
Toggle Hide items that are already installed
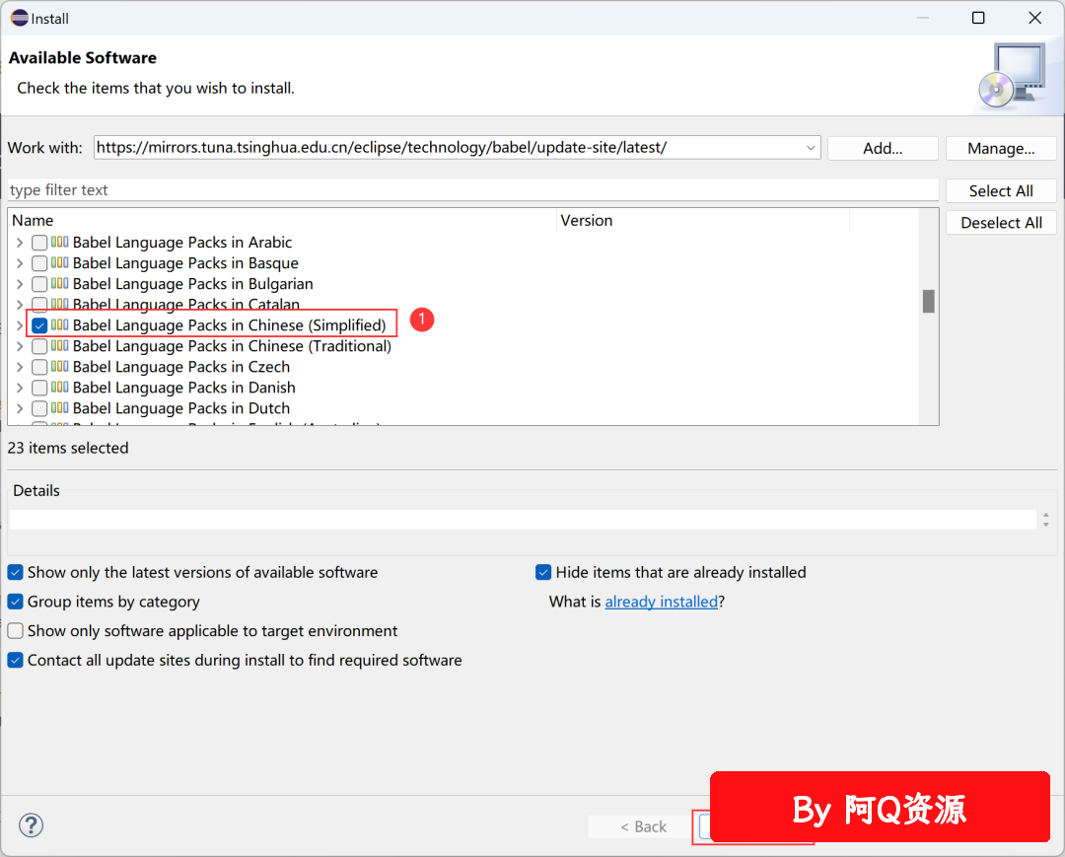(543, 572)
